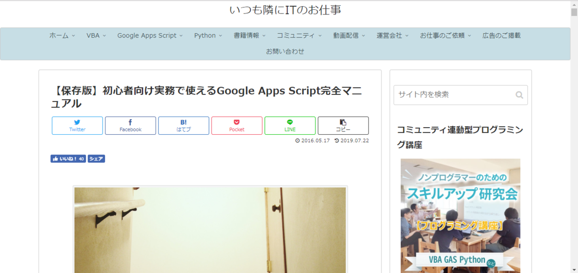Open the 運営会社 dropdown menu

coord(393,35)
